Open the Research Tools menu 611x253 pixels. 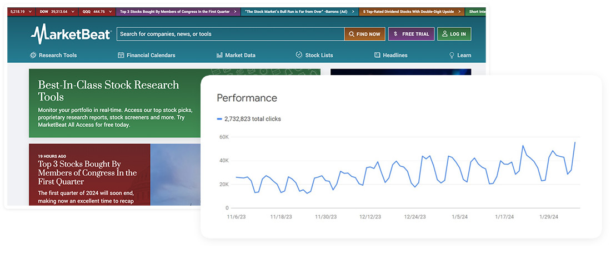point(53,55)
